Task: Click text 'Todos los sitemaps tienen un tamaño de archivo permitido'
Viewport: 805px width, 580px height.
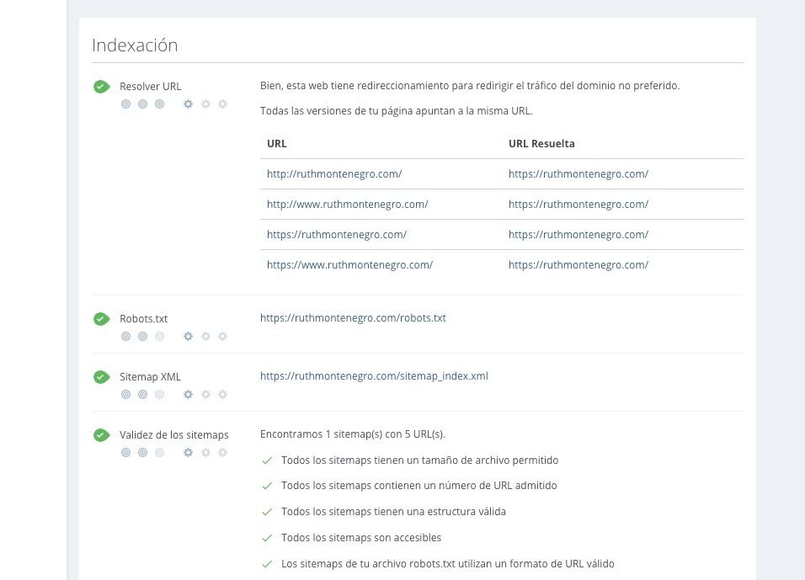Action: [420, 460]
